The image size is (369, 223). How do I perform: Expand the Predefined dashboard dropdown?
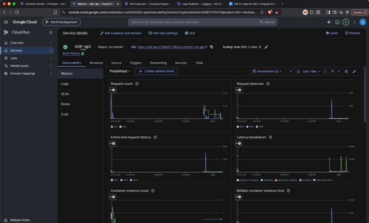click(120, 71)
